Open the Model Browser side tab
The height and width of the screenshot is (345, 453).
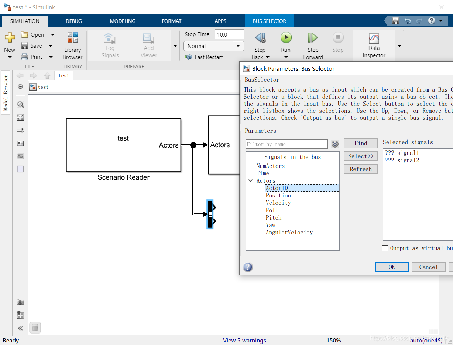coord(6,92)
